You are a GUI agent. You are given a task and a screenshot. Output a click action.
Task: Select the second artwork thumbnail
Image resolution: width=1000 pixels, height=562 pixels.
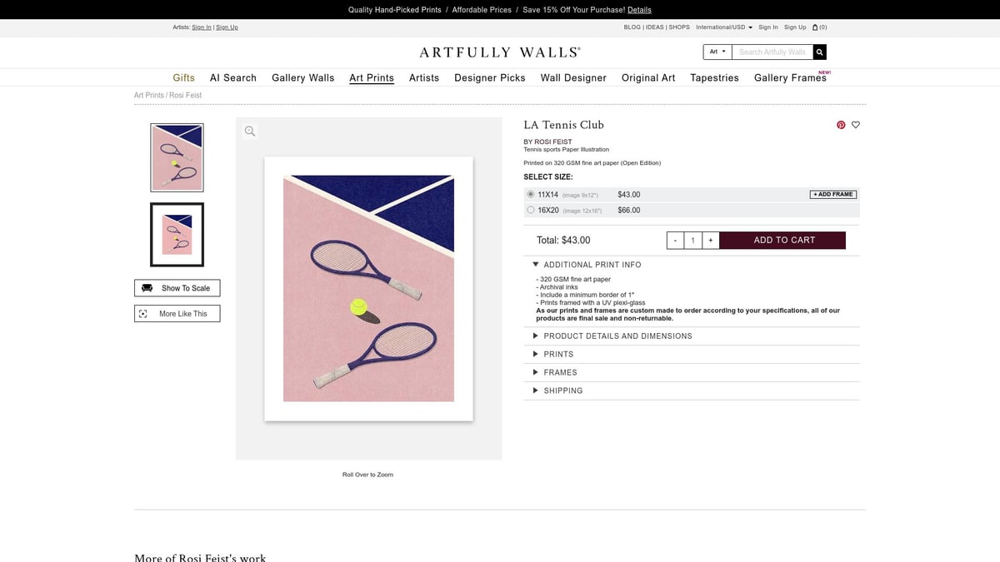pyautogui.click(x=177, y=234)
